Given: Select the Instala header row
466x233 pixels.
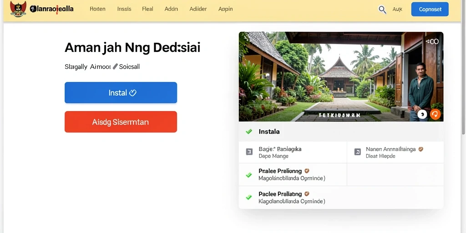Looking at the screenshot, I should 341,132.
